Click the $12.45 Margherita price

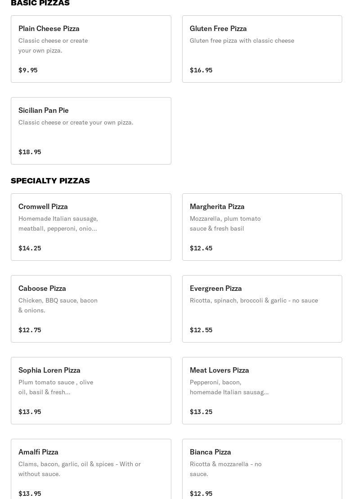click(x=201, y=248)
